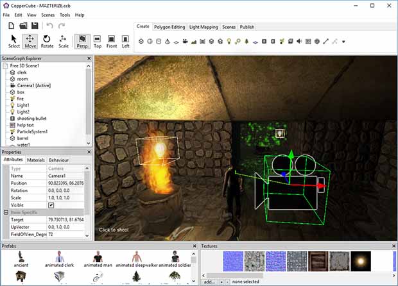Click the add... texture button
The height and width of the screenshot is (286, 398).
point(209,282)
